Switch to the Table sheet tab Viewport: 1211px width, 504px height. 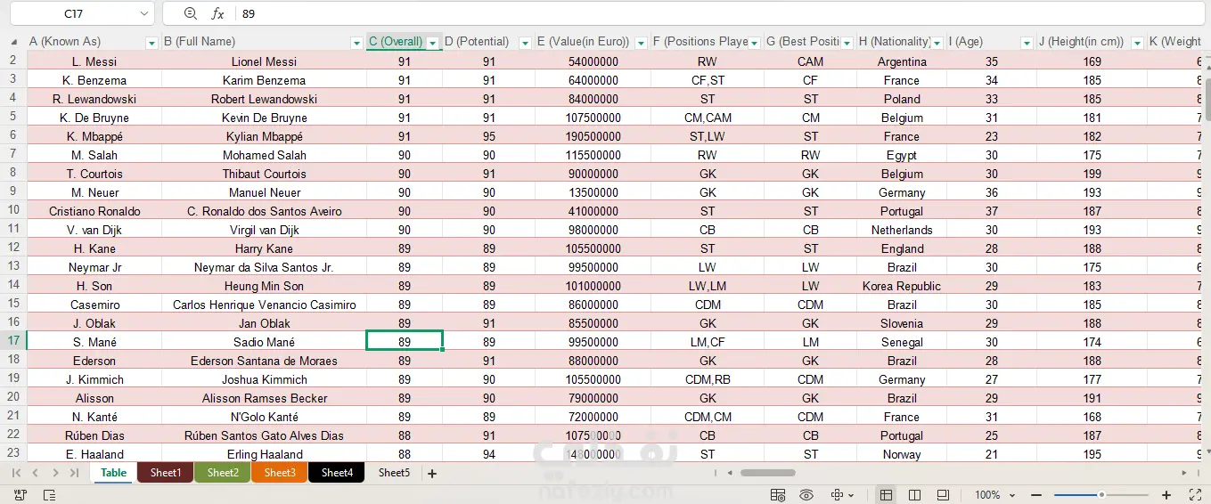(x=114, y=473)
